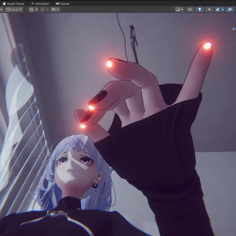Toggle scene audio mute speaker icon
236x236 pixels.
pos(209,9)
